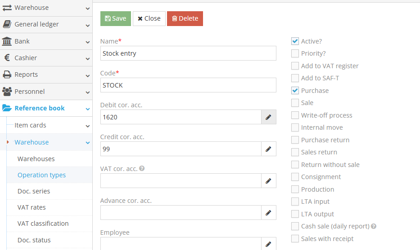Click the edit pencil for Advance cor. acc.
This screenshot has width=420, height=250.
268,213
